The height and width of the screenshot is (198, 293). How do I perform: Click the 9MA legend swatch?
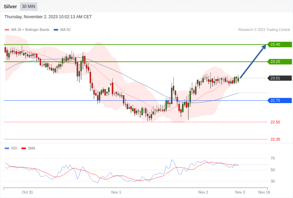(23, 148)
